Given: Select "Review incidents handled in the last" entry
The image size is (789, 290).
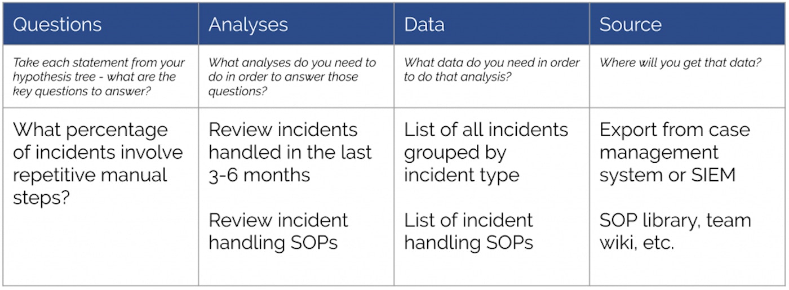Looking at the screenshot, I should click(290, 141).
